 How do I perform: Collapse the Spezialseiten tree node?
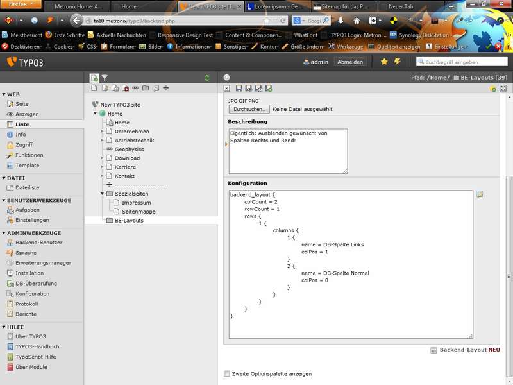coord(102,194)
